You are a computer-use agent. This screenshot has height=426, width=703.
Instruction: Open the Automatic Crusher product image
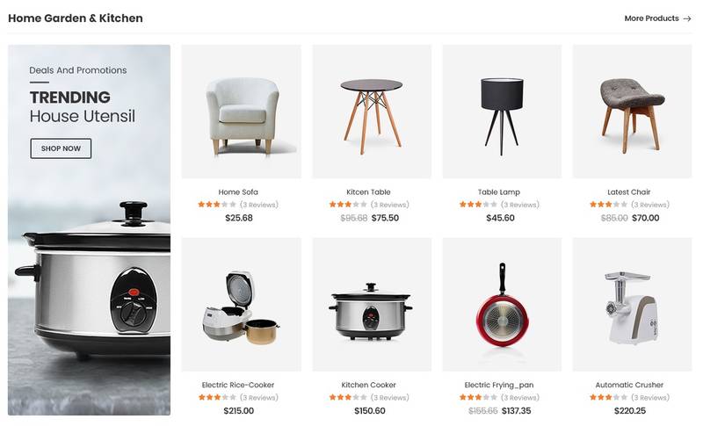632,305
